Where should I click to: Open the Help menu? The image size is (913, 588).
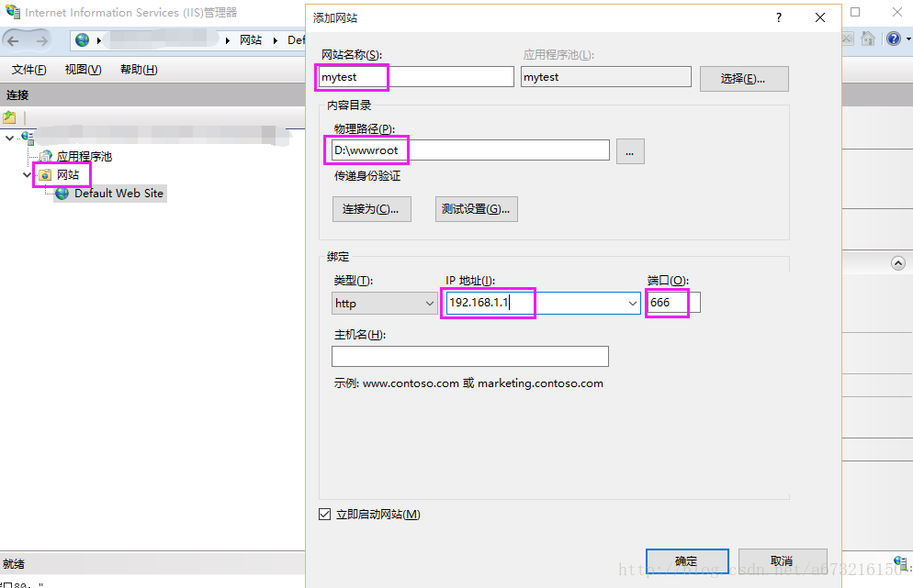pyautogui.click(x=139, y=70)
